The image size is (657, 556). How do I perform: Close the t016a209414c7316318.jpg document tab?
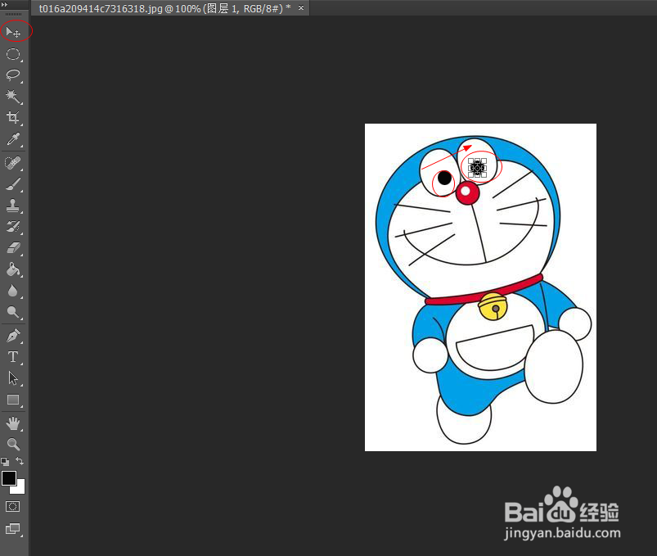point(301,8)
